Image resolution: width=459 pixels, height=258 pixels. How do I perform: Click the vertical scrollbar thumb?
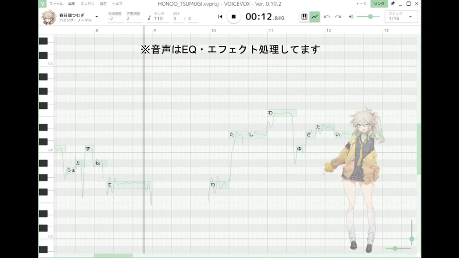click(419, 149)
